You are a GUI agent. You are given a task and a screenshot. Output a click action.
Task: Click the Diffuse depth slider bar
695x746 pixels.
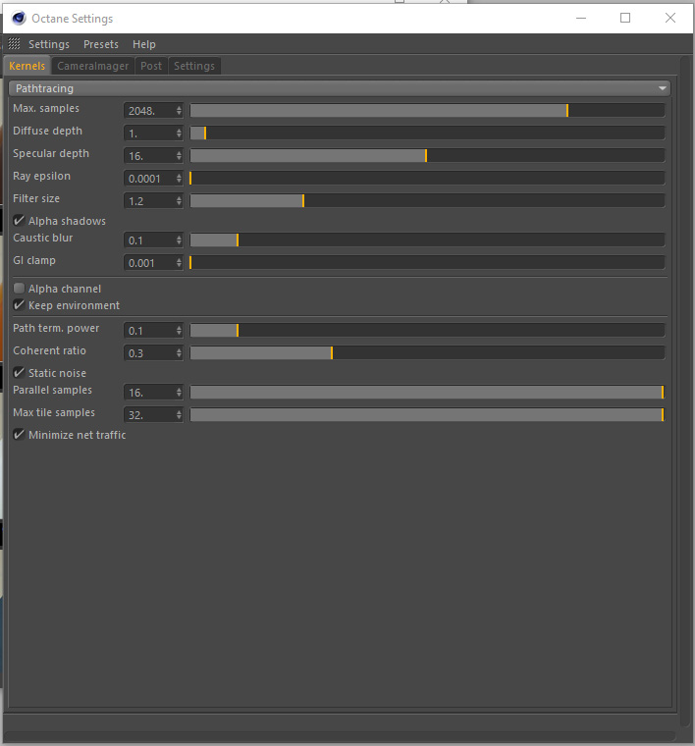[427, 133]
